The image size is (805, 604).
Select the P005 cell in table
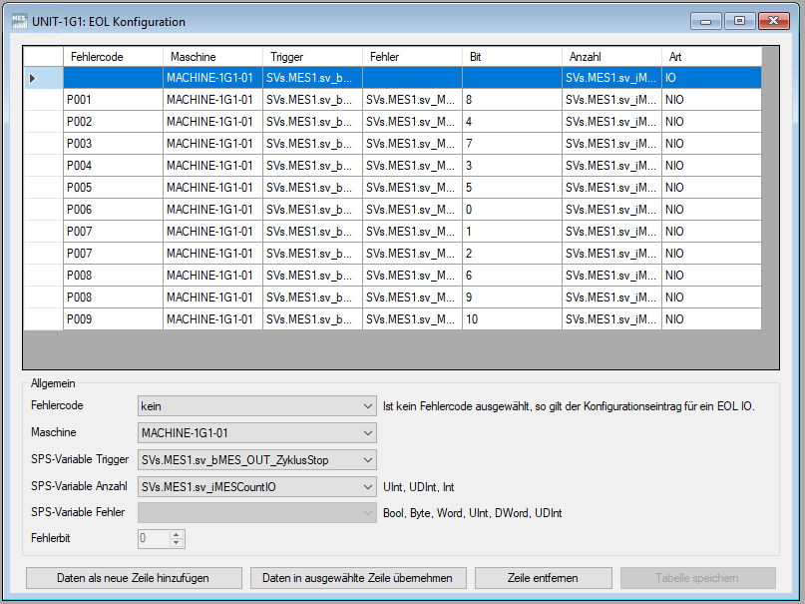(113, 188)
